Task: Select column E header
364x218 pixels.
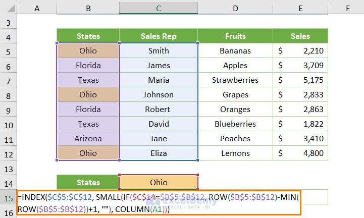Action: (300, 8)
